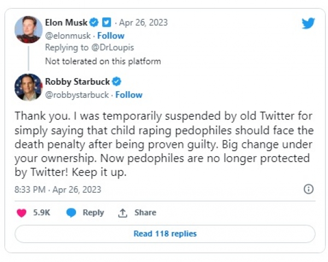The height and width of the screenshot is (262, 328).
Task: Click the Elon Musk display name
Action: click(66, 23)
